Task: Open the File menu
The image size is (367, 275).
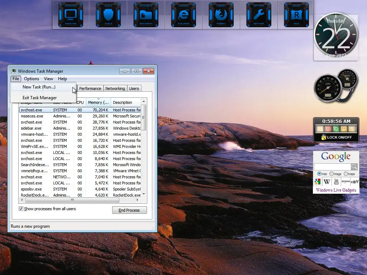Action: tap(16, 79)
